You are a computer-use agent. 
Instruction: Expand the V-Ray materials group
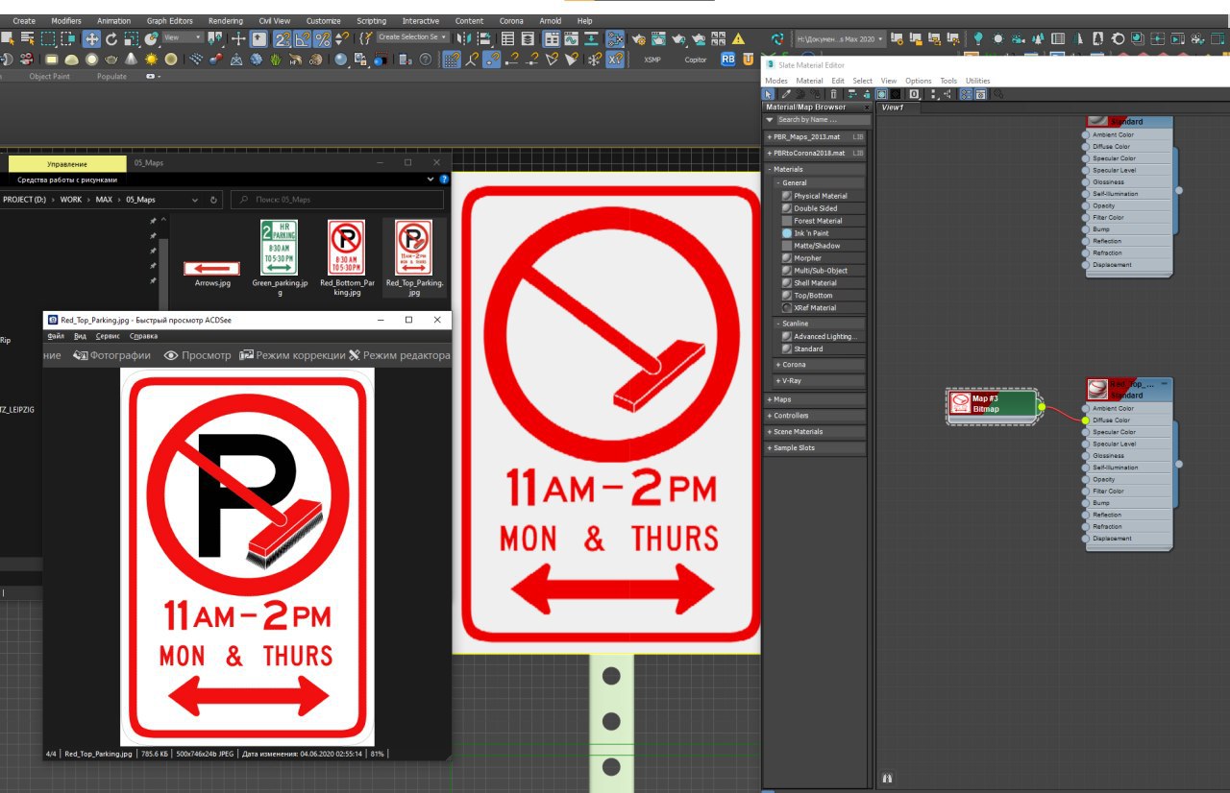(819, 381)
